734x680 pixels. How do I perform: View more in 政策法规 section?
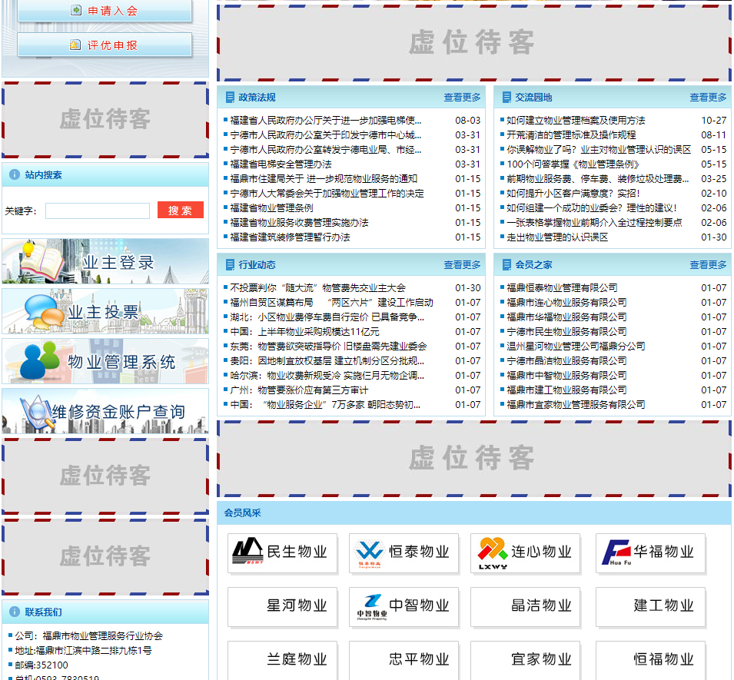[462, 98]
